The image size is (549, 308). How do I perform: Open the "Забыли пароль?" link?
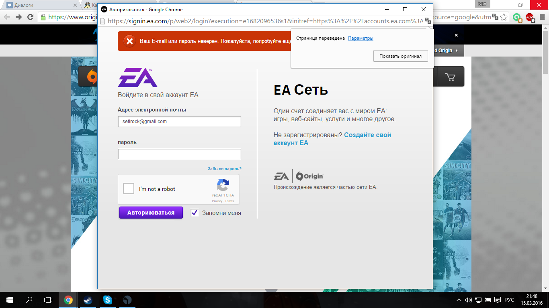pos(225,169)
